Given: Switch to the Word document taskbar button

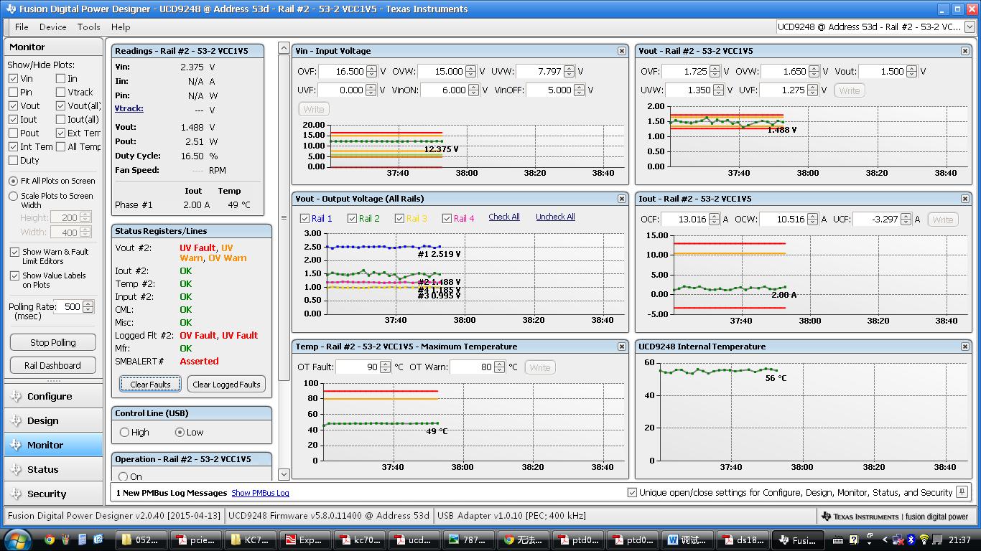Looking at the screenshot, I should [x=687, y=540].
